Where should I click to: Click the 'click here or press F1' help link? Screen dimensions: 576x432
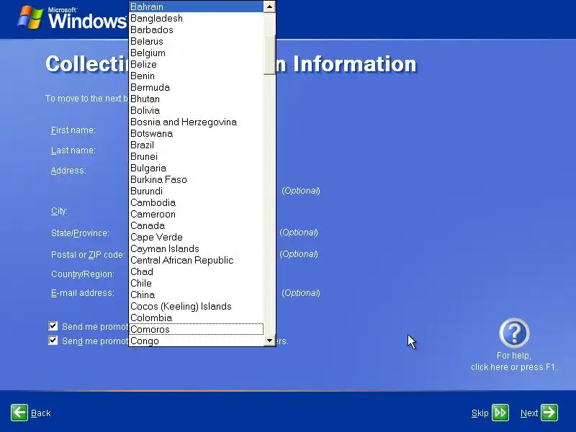point(514,367)
